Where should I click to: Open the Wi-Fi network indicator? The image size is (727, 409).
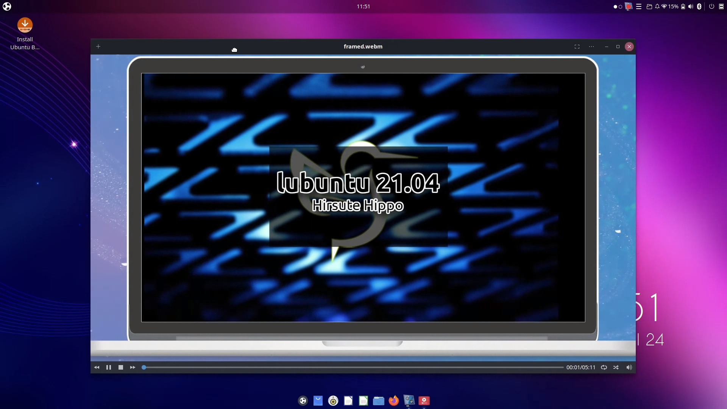[x=664, y=6]
